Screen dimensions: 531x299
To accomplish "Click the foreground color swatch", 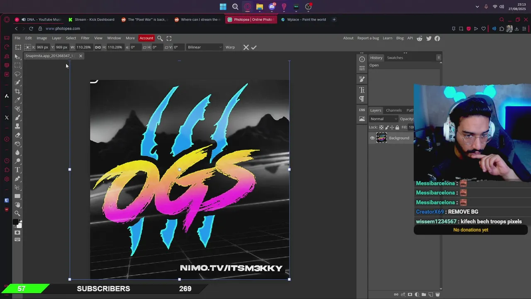I will (x=16, y=223).
